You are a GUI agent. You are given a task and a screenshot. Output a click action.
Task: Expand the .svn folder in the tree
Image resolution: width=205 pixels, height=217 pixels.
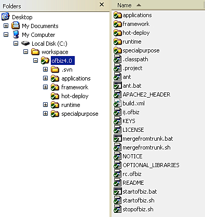click(45, 70)
